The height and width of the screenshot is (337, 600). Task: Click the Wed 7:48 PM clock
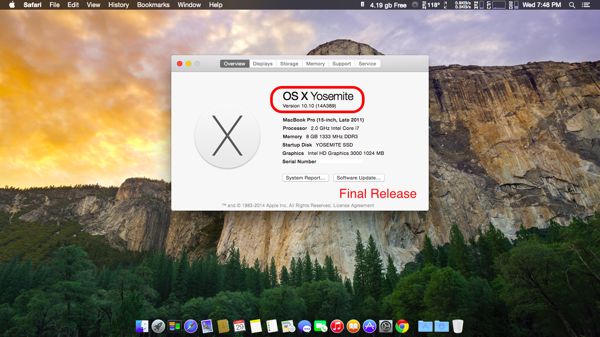click(x=542, y=5)
